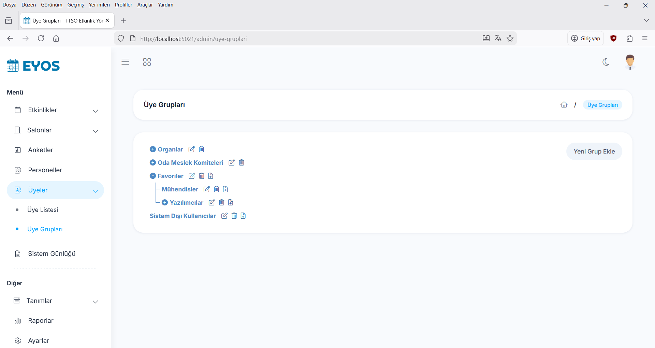Expand the Organlar tree node
This screenshot has width=655, height=348.
153,149
